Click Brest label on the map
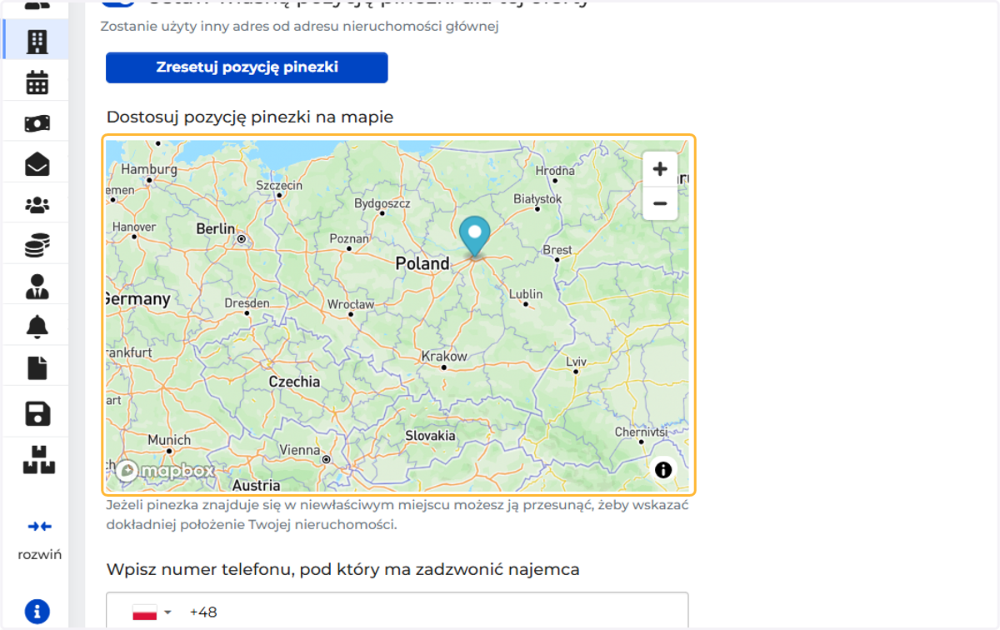Viewport: 1000px width, 630px height. pos(557,250)
